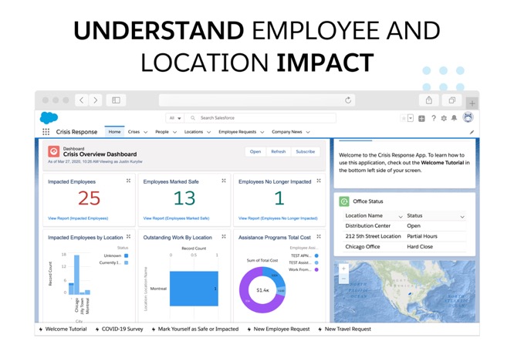The image size is (514, 345).
Task: Click the Chicago Office row
Action: [x=405, y=247]
